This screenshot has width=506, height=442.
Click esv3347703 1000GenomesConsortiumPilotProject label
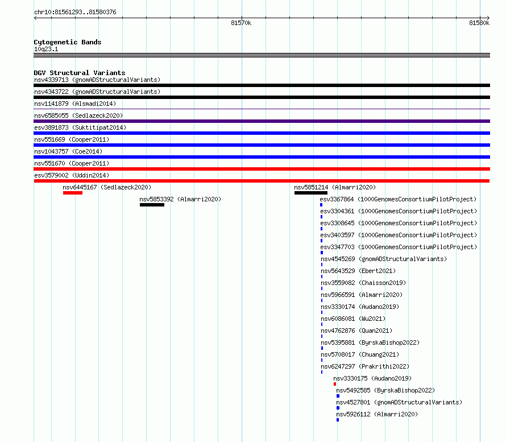[x=399, y=247]
